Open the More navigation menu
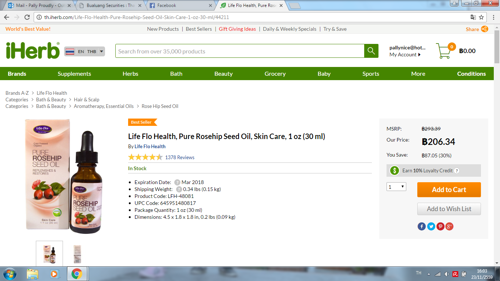 click(x=418, y=74)
